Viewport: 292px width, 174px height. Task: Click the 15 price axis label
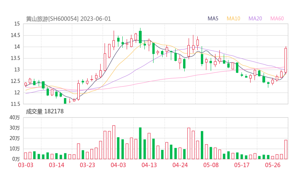click(x=17, y=24)
